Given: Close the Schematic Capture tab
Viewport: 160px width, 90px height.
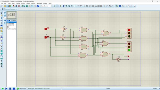Looking at the screenshot, I should 16,9.
